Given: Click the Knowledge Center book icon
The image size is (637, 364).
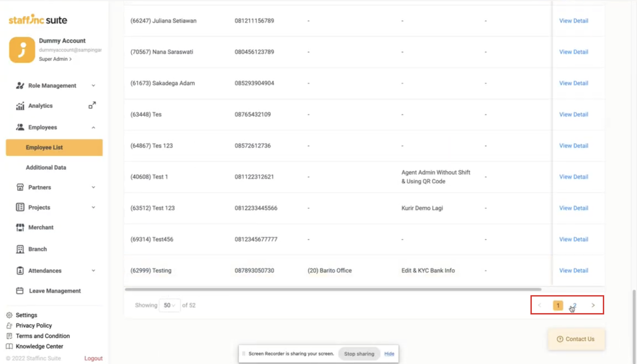Looking at the screenshot, I should point(9,346).
